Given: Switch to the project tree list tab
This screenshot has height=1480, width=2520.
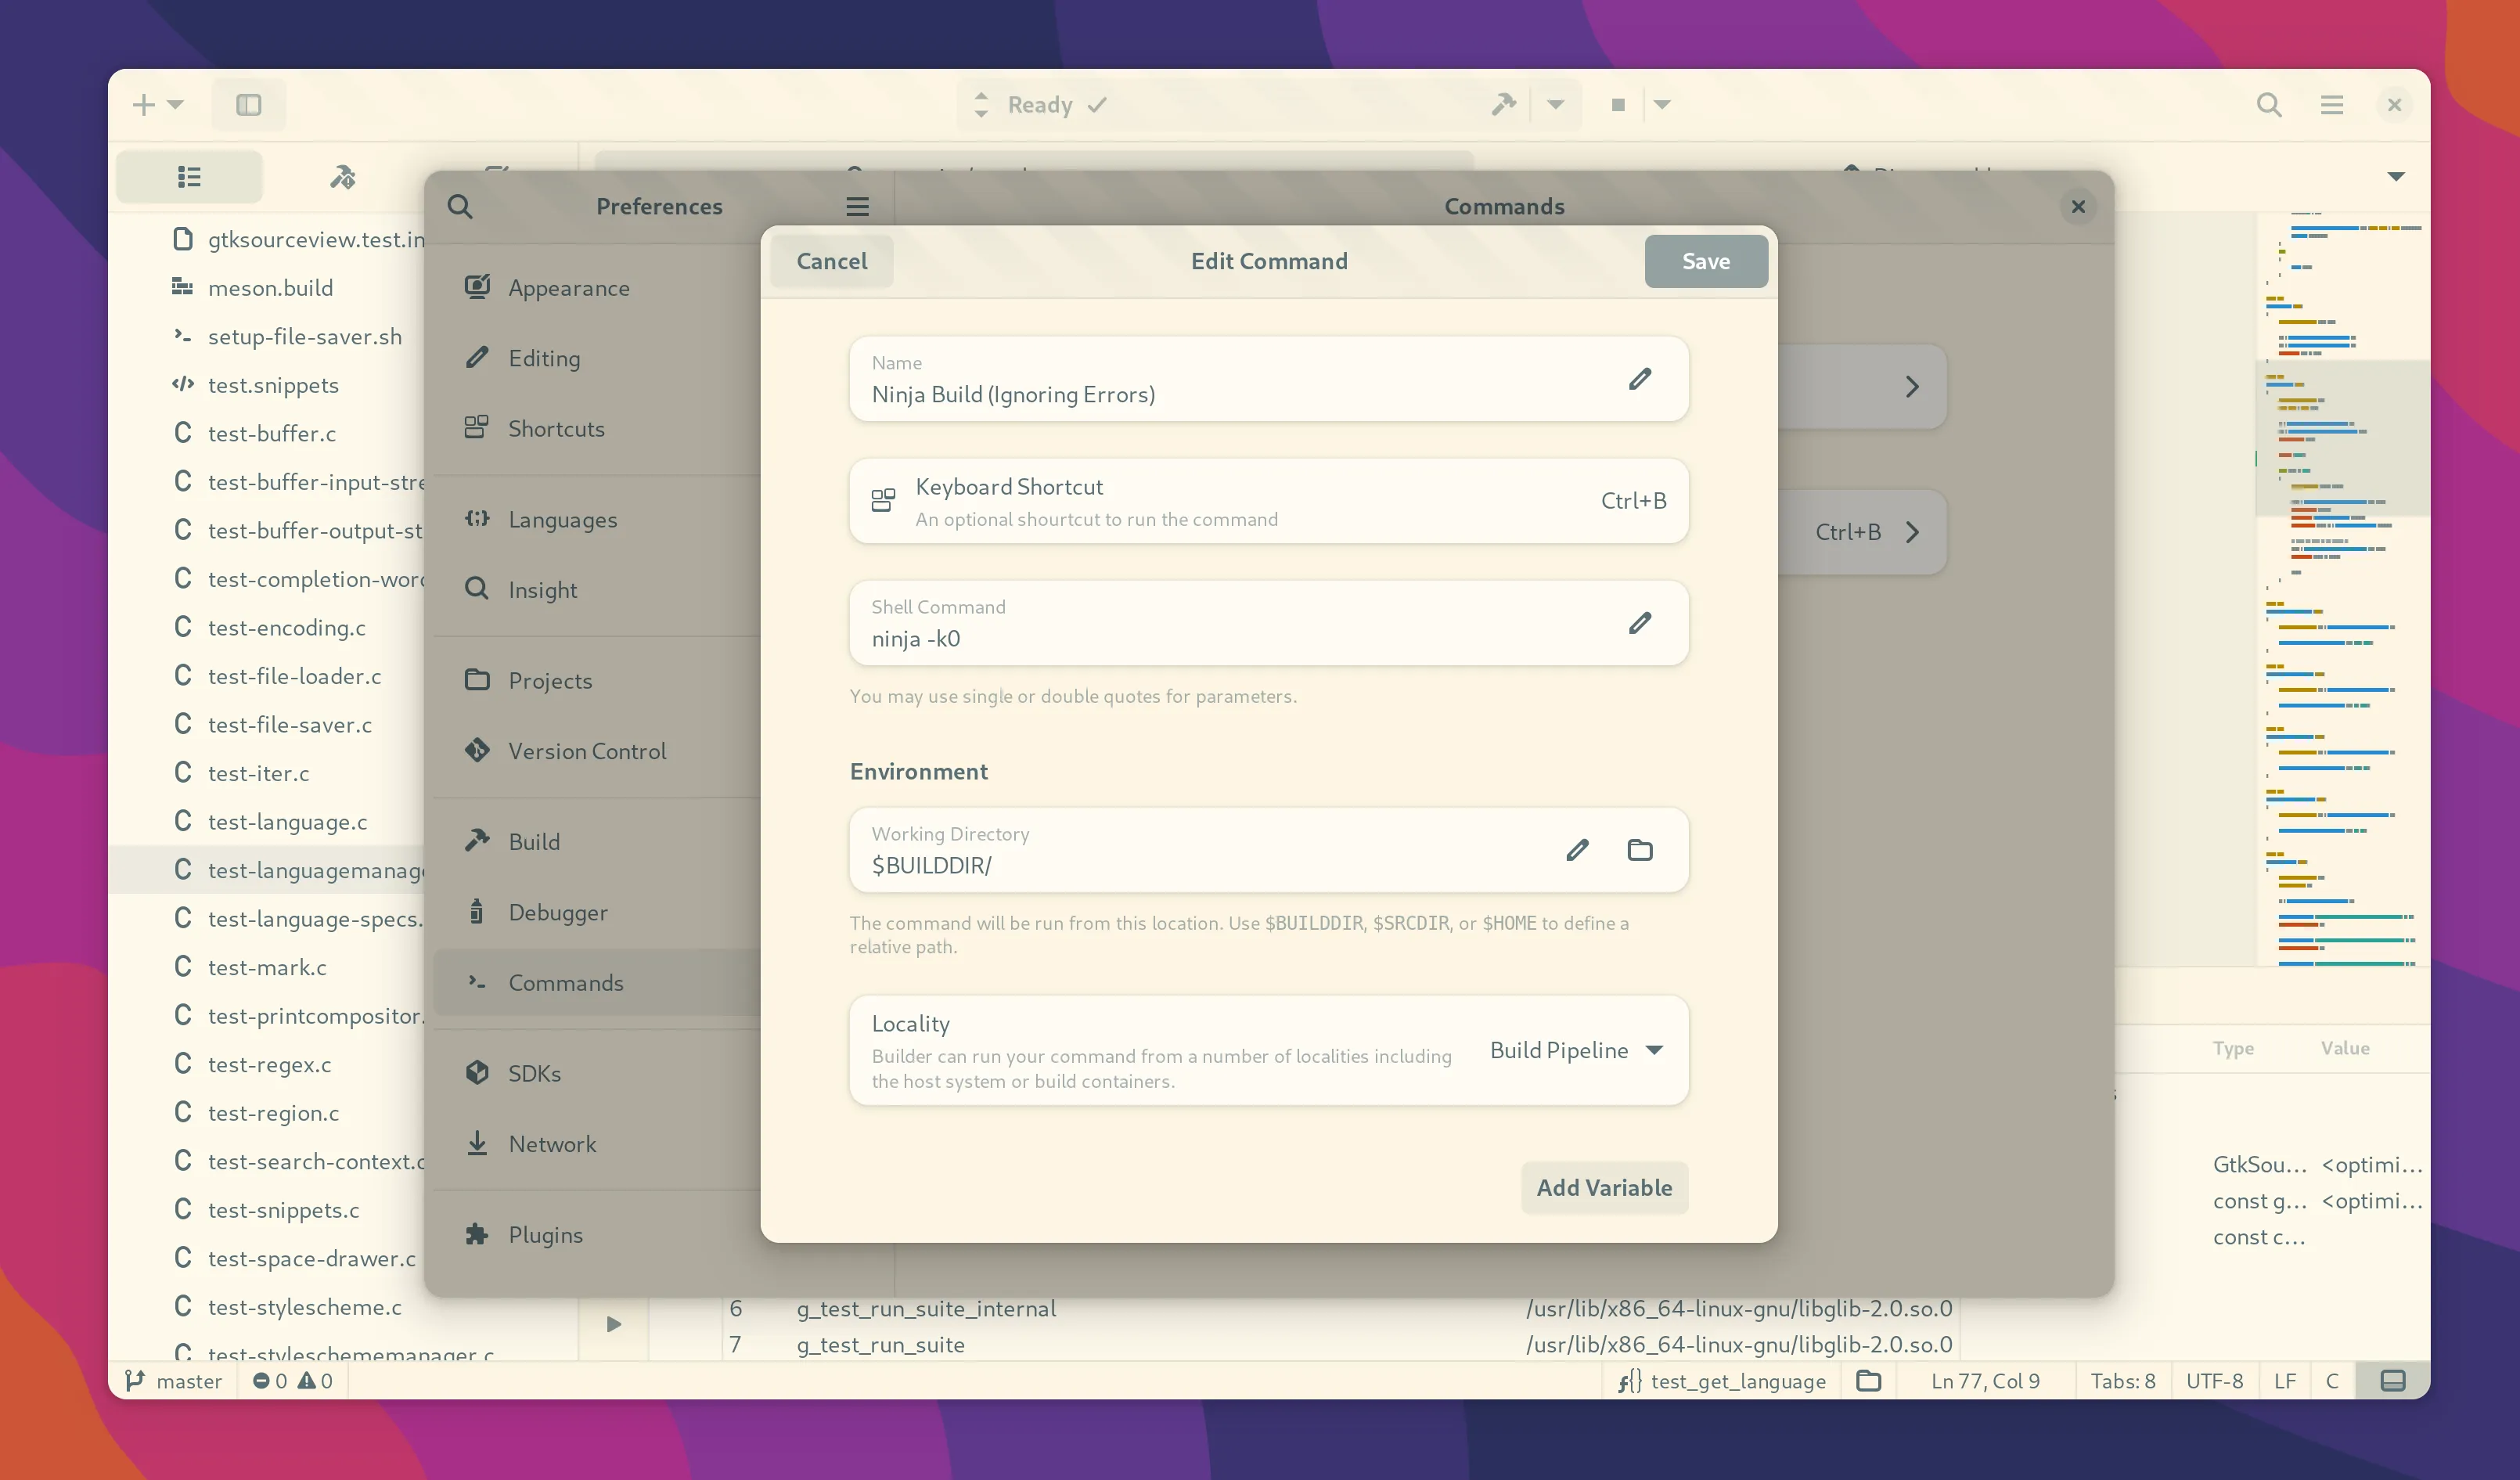Looking at the screenshot, I should [x=189, y=177].
